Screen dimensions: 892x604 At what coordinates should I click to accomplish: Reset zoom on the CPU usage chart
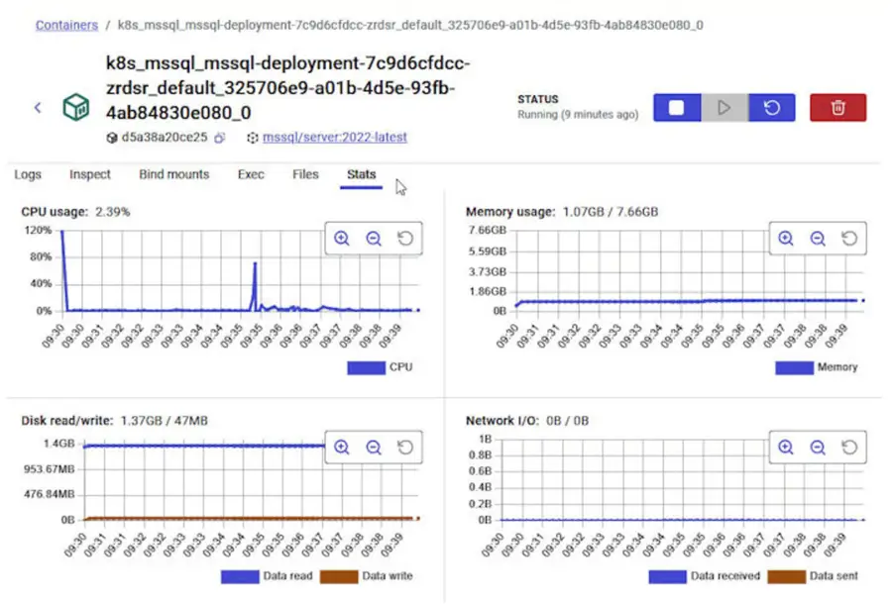405,238
